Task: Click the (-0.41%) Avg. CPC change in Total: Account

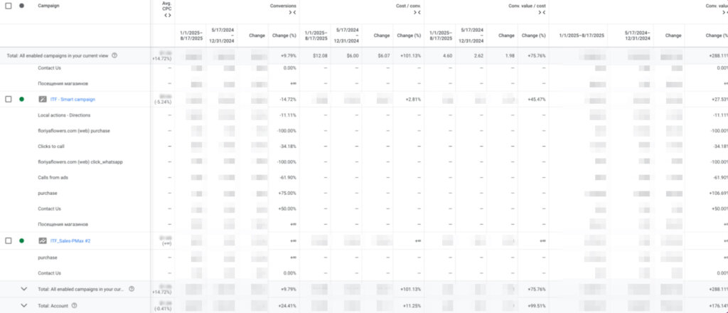Action: [164, 309]
